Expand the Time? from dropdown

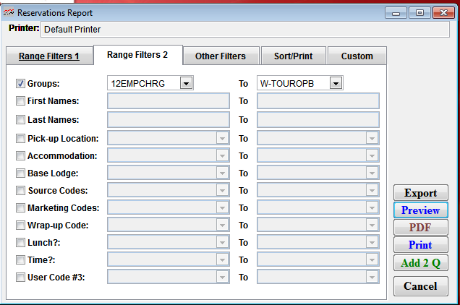[x=222, y=259]
